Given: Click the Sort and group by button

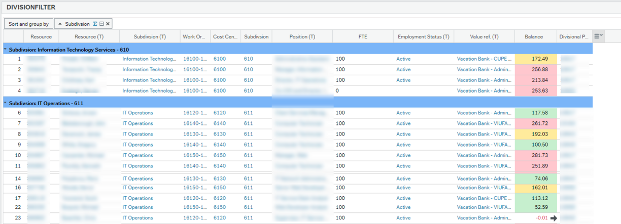Looking at the screenshot, I should [x=28, y=24].
